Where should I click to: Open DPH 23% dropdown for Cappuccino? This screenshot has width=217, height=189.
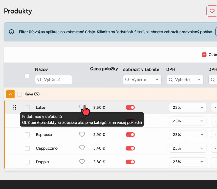[x=188, y=148]
